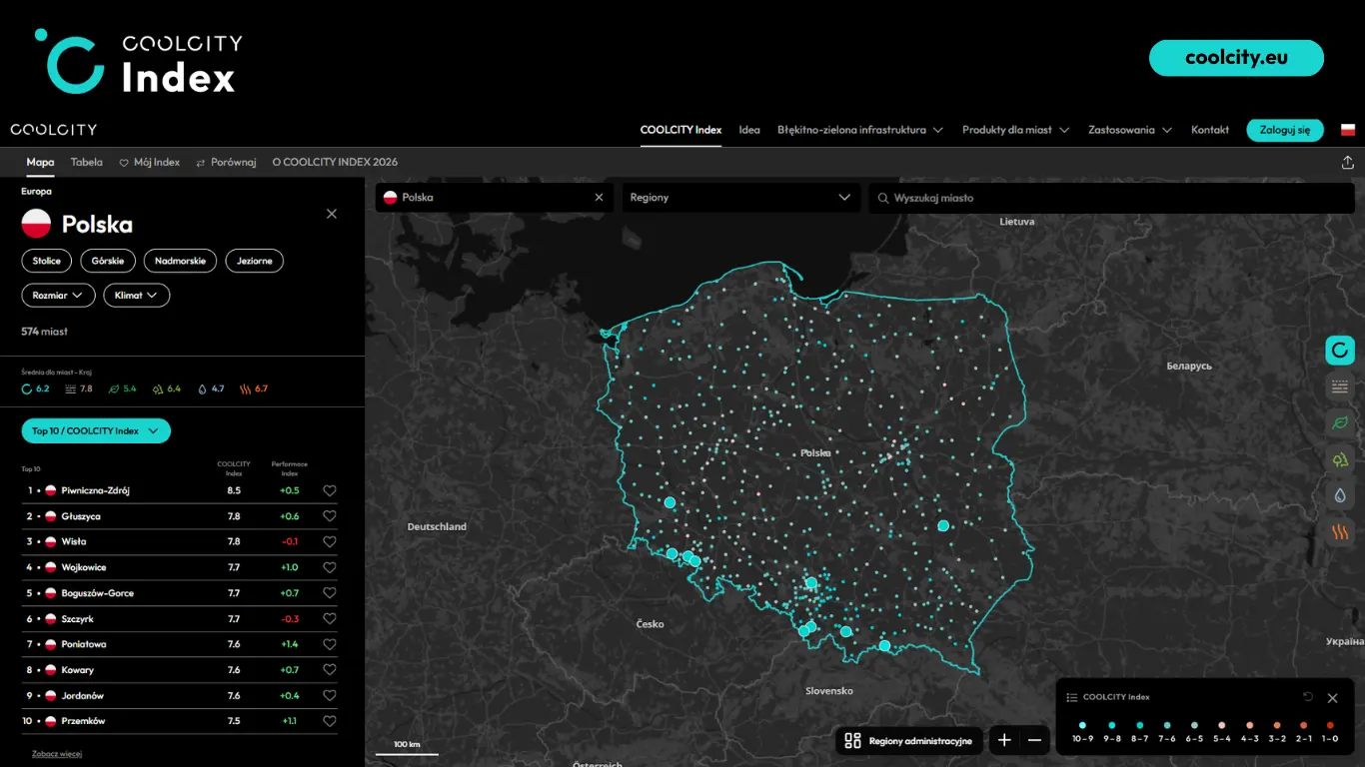
Task: Toggle the Nadmorskie filter chip
Action: pos(180,261)
